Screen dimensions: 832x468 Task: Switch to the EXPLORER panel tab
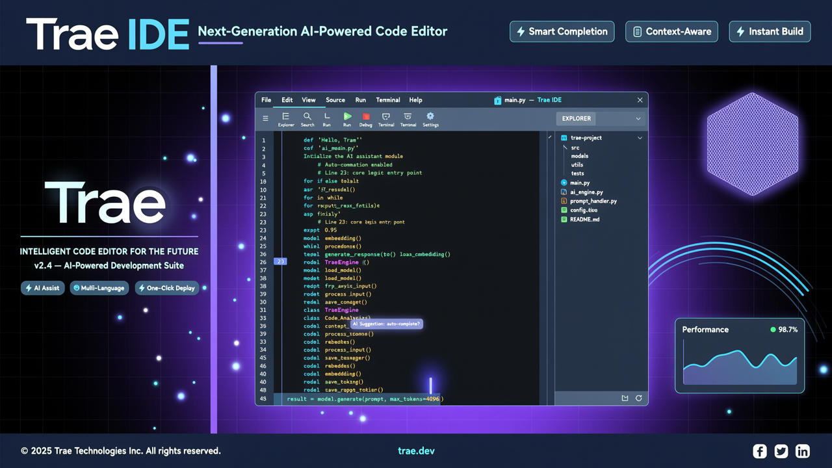pos(577,119)
